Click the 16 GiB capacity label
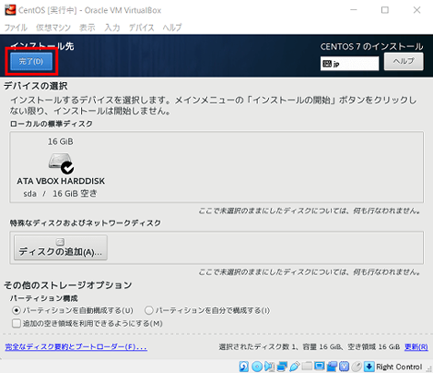This screenshot has height=373, width=433. [61, 141]
